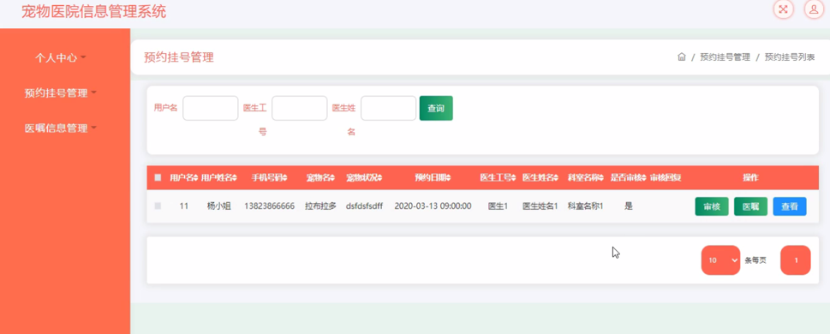Sort by 医生工号 column arrows

click(513, 178)
